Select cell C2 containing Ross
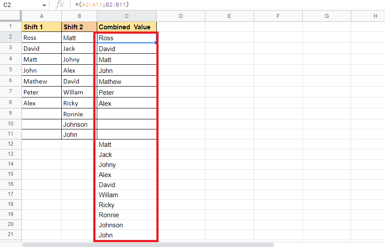This screenshot has height=247, width=385. point(127,38)
